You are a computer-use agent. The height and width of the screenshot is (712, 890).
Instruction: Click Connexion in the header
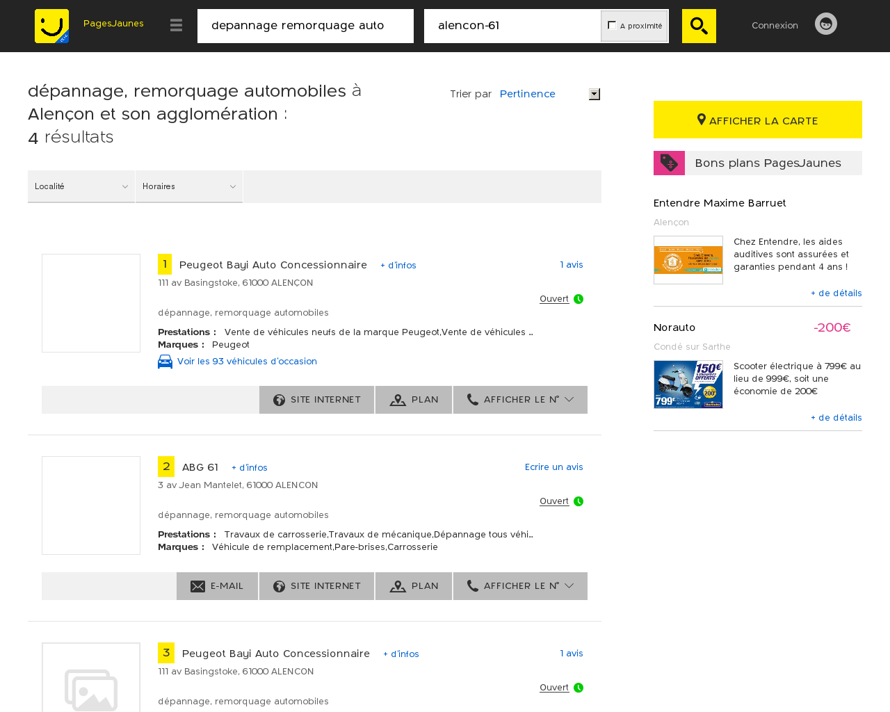tap(775, 25)
